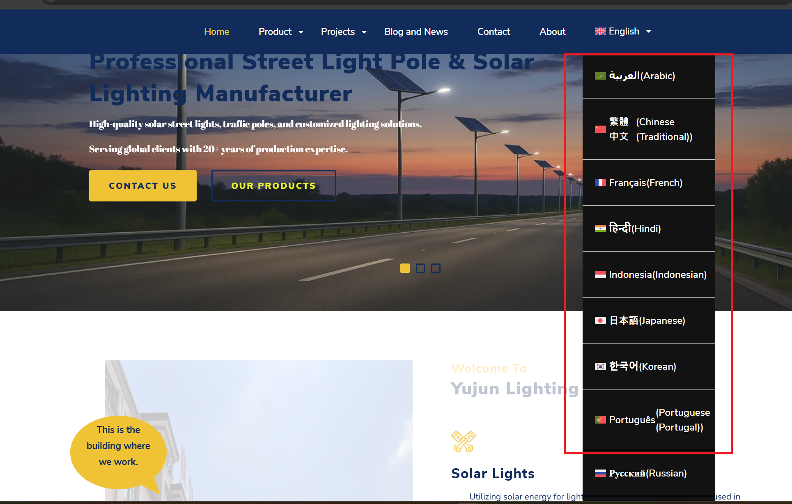This screenshot has width=792, height=504.
Task: Select the third slider indicator square
Action: pos(436,268)
